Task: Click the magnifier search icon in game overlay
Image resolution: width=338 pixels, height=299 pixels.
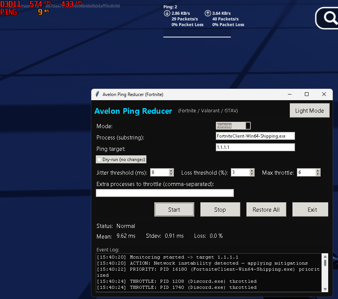Action: [330, 18]
